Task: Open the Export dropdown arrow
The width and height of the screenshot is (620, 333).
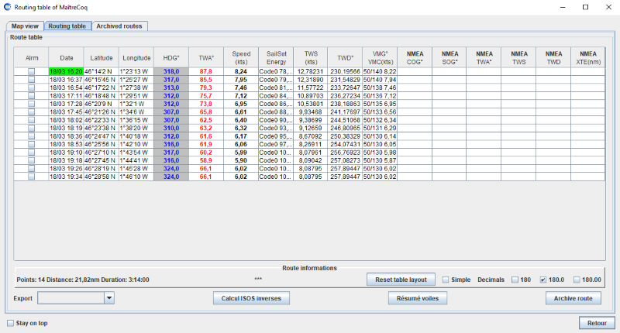Action: coord(108,297)
